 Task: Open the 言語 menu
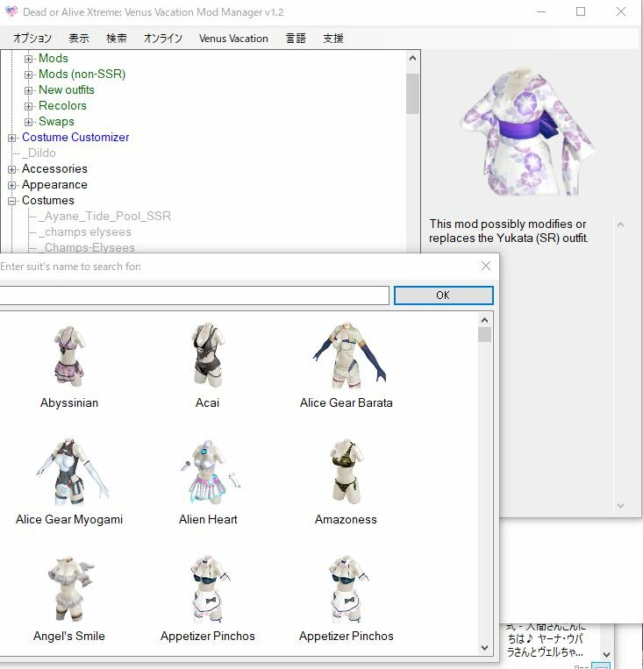tap(296, 39)
